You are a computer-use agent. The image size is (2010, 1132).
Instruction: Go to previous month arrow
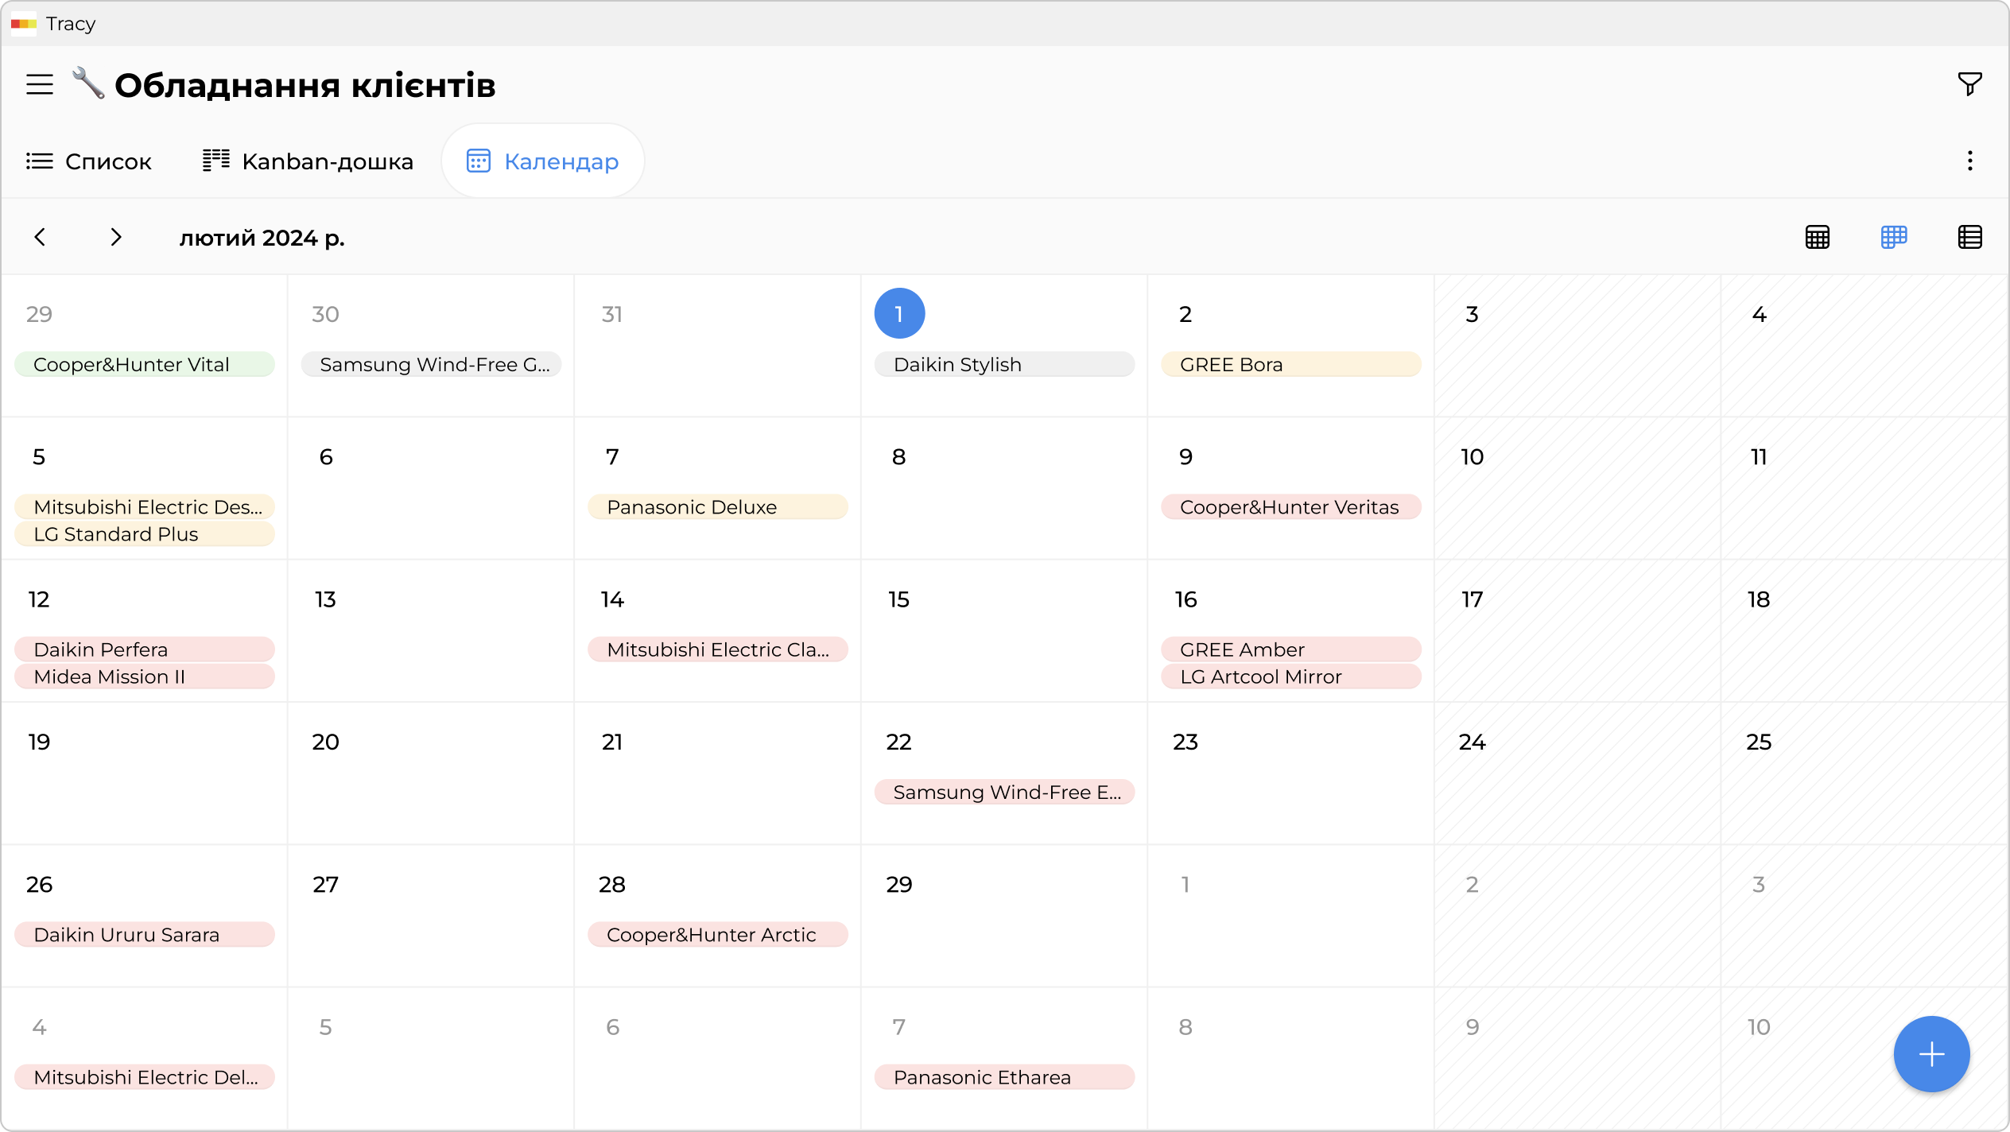point(40,237)
